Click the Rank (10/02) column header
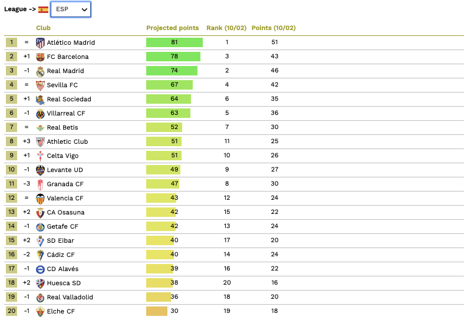This screenshot has height=320, width=471. [x=226, y=28]
